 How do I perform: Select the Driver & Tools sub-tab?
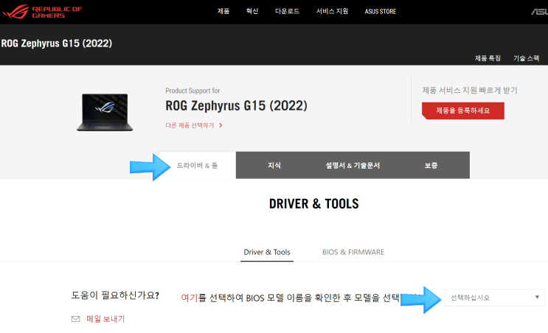coord(267,252)
